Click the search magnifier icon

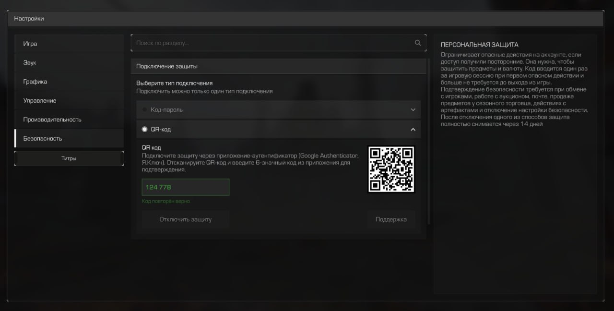pyautogui.click(x=418, y=43)
